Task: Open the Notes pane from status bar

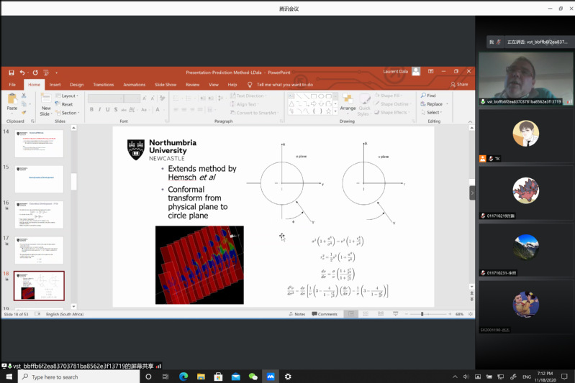Action: pos(297,314)
